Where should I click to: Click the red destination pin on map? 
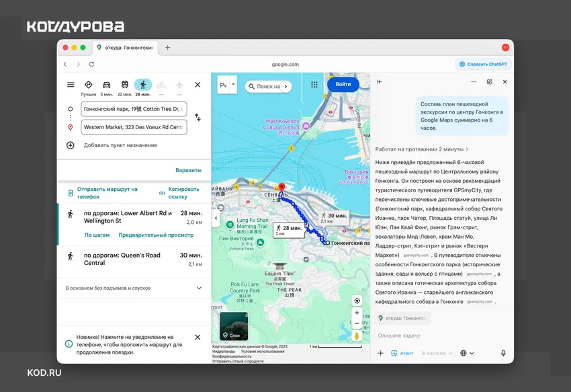[x=281, y=188]
